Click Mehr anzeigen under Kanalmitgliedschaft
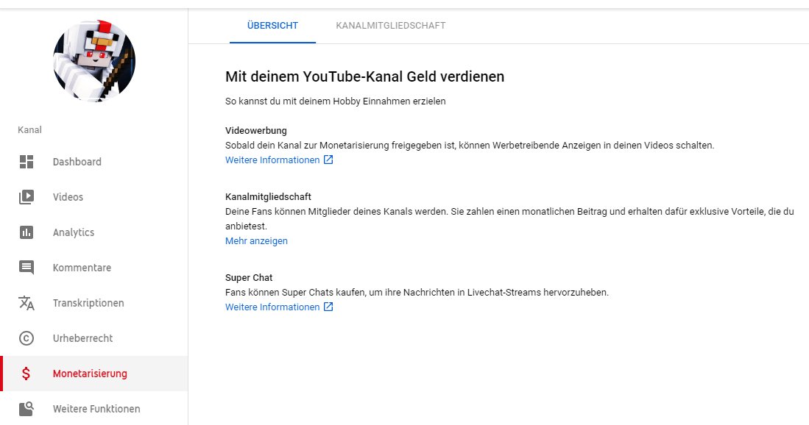This screenshot has width=809, height=425. click(256, 240)
